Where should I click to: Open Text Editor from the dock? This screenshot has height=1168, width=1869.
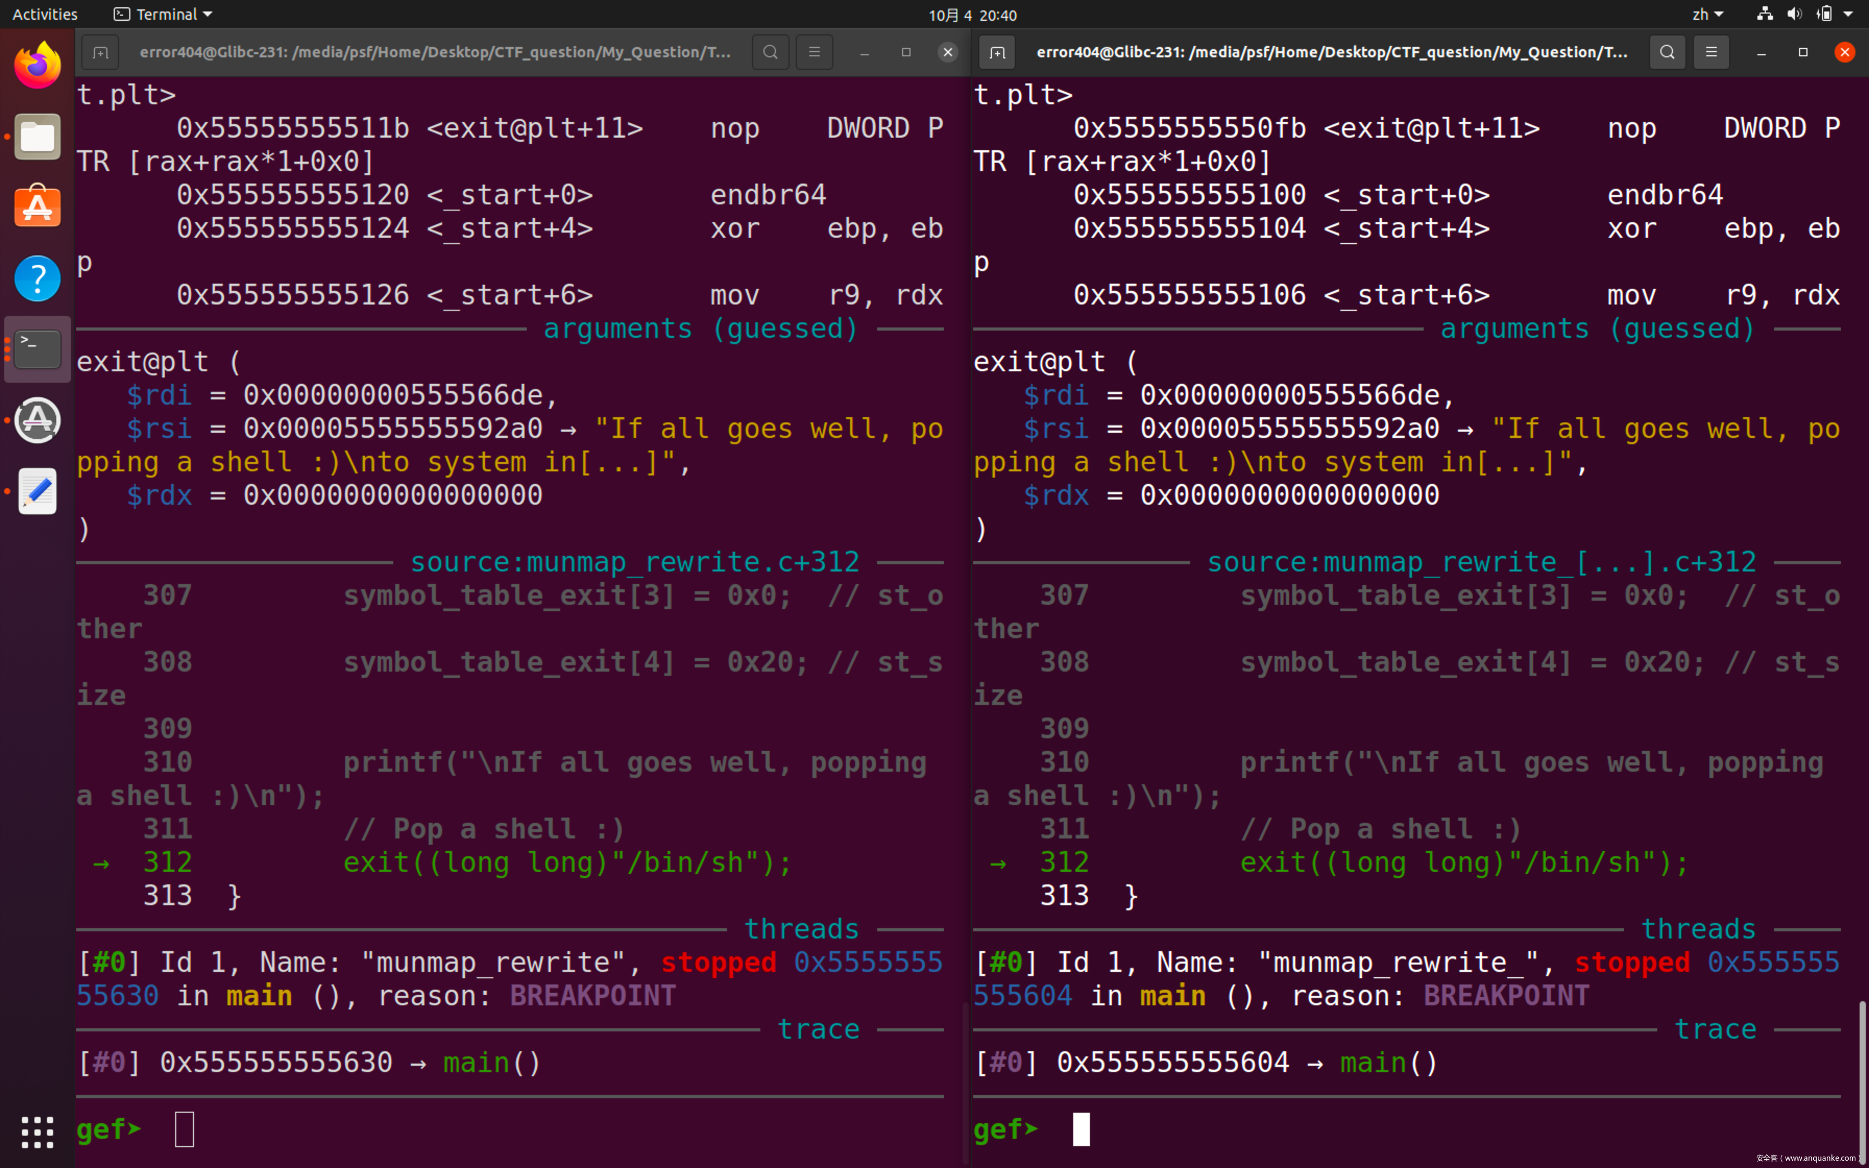[x=37, y=491]
